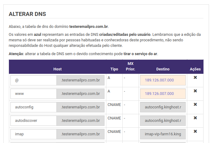213x143 pixels.
Task: Click autoconfig.kinghost destination in autodiscover row
Action: click(163, 121)
